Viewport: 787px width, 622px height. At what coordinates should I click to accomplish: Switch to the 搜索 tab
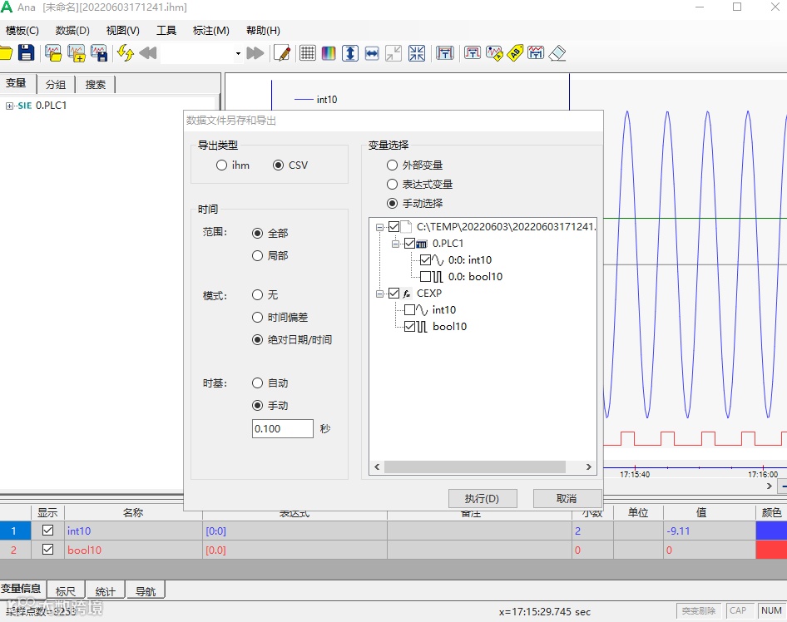coord(96,84)
